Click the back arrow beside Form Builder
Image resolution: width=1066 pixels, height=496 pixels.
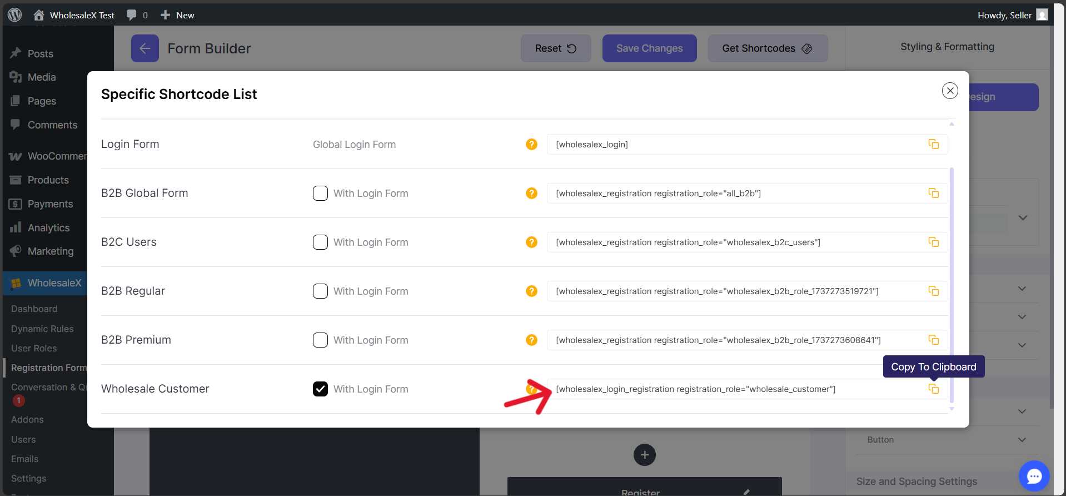(145, 48)
